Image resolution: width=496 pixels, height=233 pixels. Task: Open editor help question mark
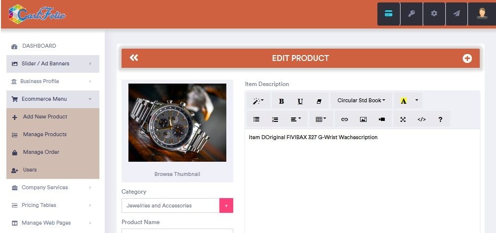(440, 119)
